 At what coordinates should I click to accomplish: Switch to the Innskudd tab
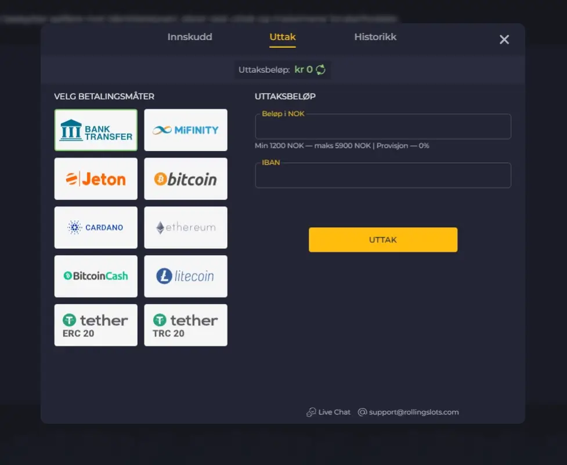[190, 37]
